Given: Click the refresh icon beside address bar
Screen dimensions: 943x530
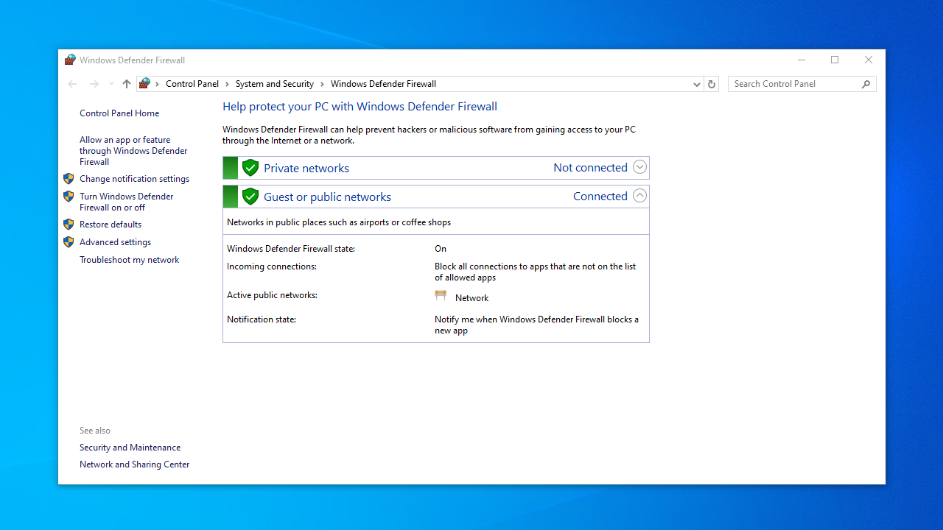Looking at the screenshot, I should click(712, 84).
